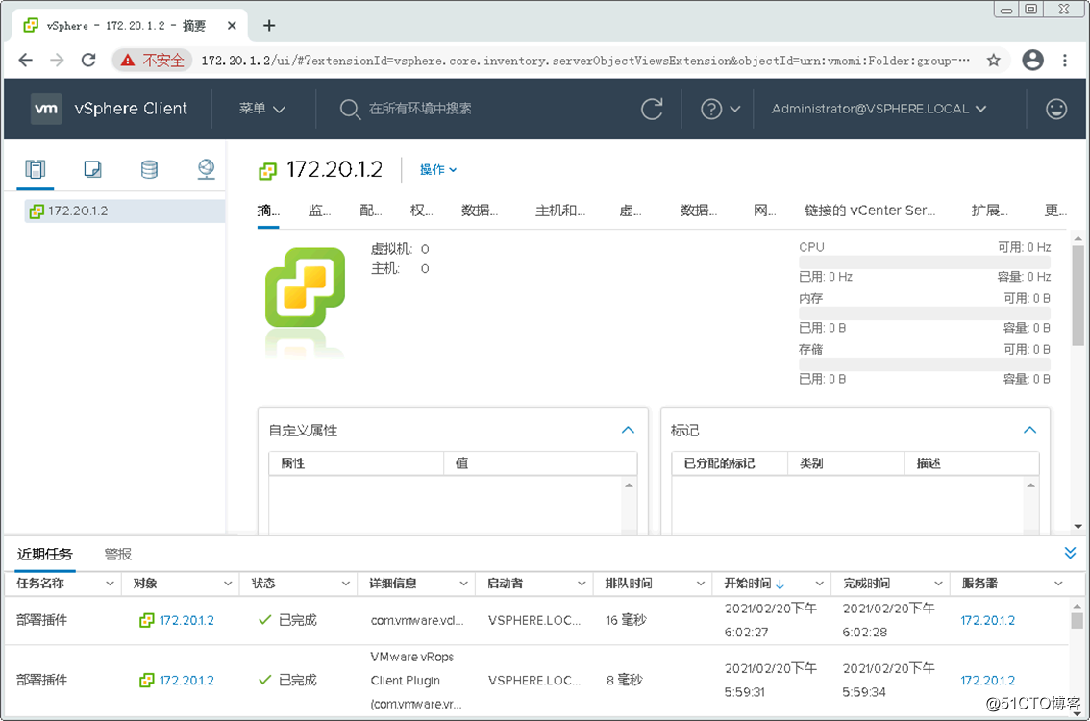Open 172.20.1.2 server link in second task row

987,680
